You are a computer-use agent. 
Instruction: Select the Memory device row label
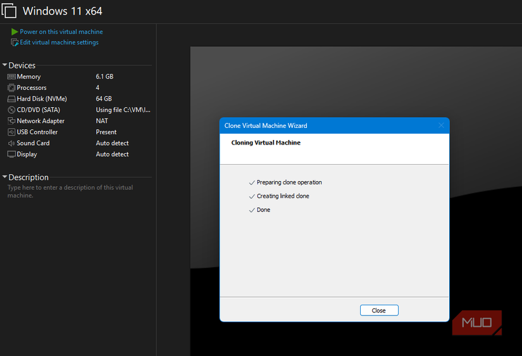click(28, 77)
